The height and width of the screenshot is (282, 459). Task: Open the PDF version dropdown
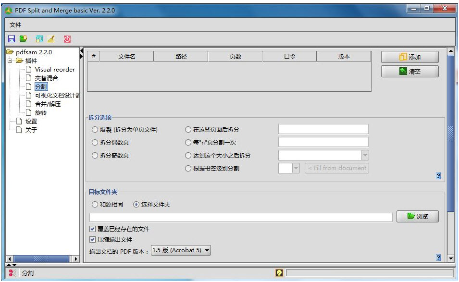[x=181, y=250]
